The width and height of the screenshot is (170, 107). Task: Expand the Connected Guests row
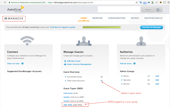tap(66, 77)
